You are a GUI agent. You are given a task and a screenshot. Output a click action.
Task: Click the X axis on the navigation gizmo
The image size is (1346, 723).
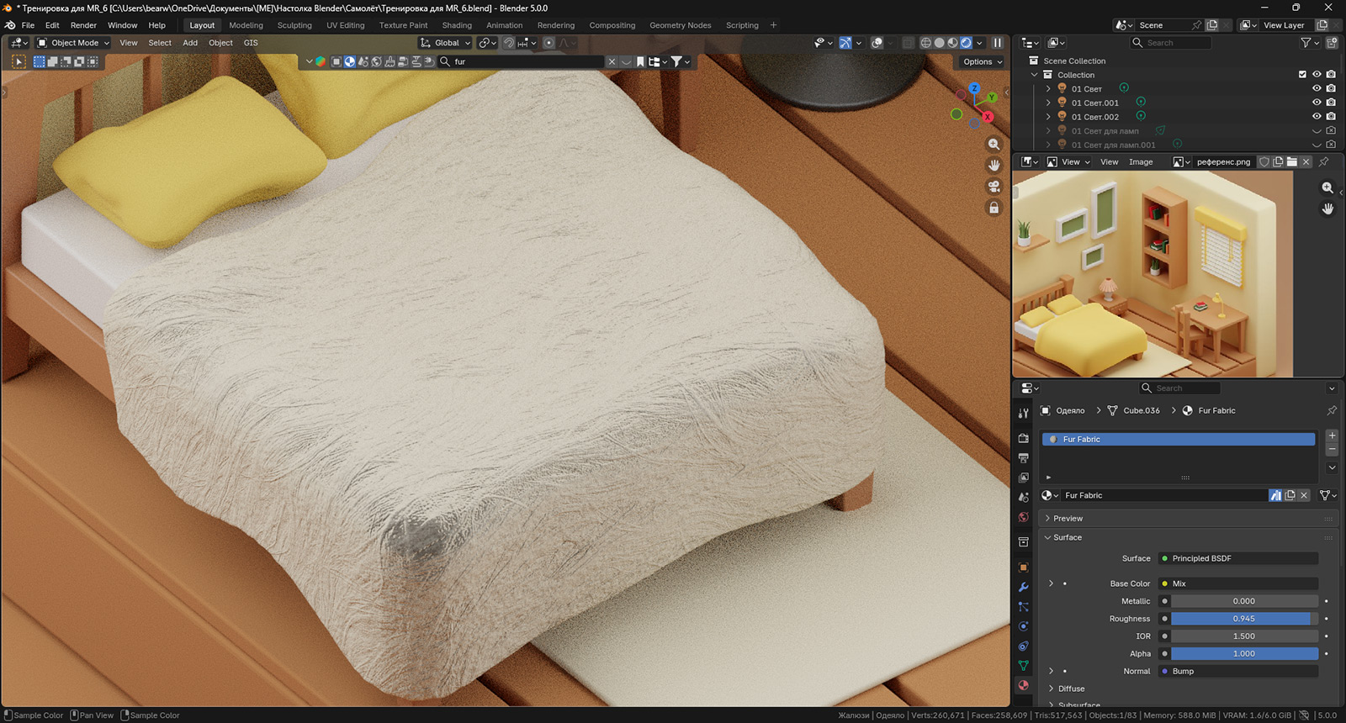click(988, 117)
